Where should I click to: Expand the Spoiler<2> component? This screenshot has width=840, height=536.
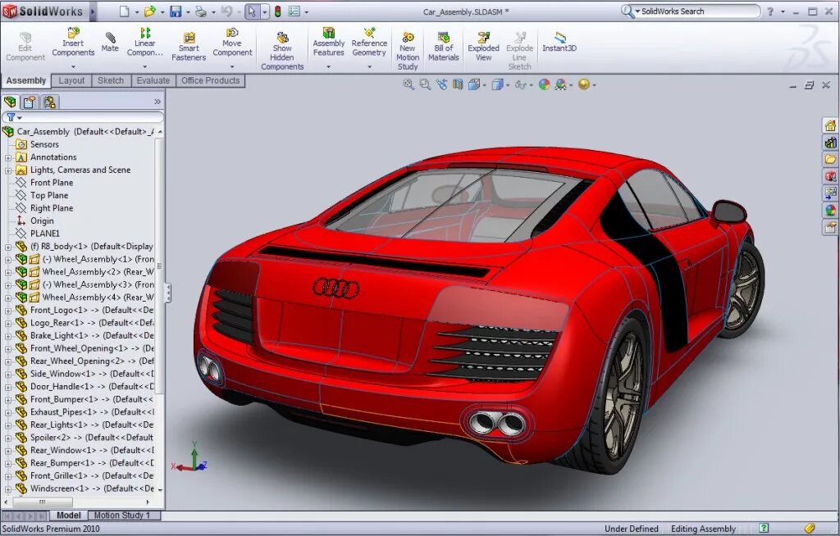(x=8, y=438)
